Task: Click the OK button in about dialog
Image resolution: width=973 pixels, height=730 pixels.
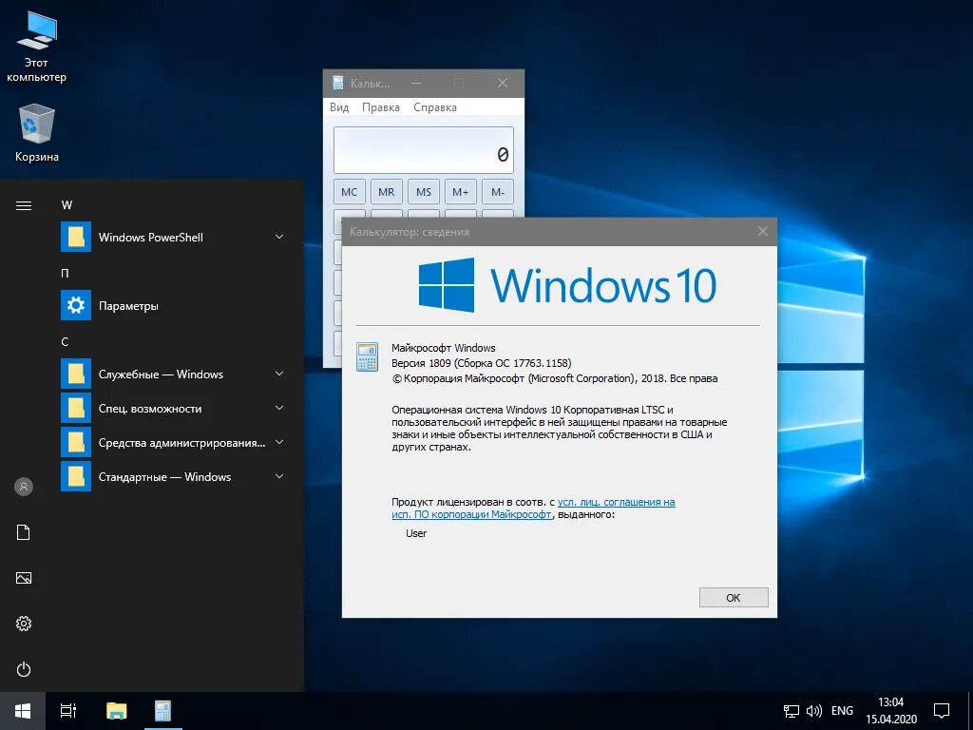Action: [x=734, y=598]
